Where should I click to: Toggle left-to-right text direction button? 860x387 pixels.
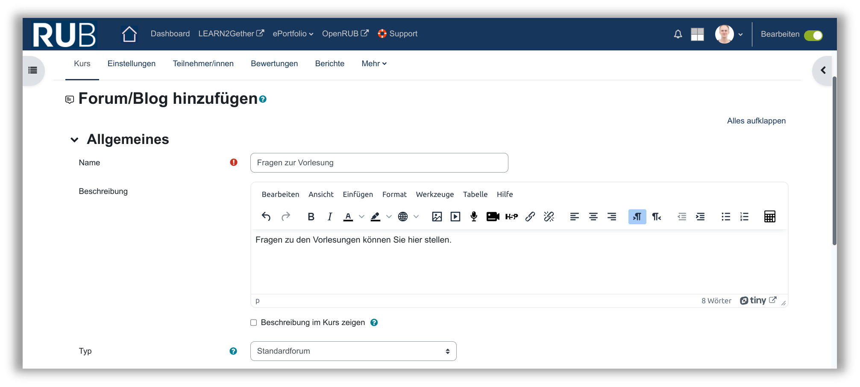click(x=637, y=217)
